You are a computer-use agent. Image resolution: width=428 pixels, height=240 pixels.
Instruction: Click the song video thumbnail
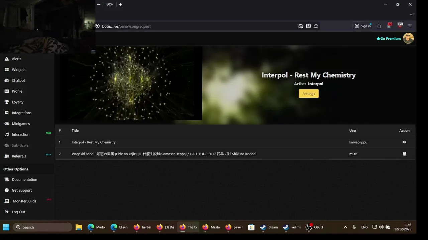coord(131,83)
